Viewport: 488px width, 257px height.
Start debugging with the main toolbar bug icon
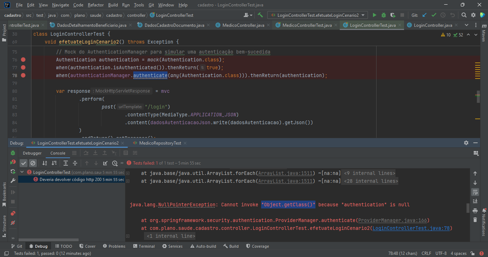point(384,15)
